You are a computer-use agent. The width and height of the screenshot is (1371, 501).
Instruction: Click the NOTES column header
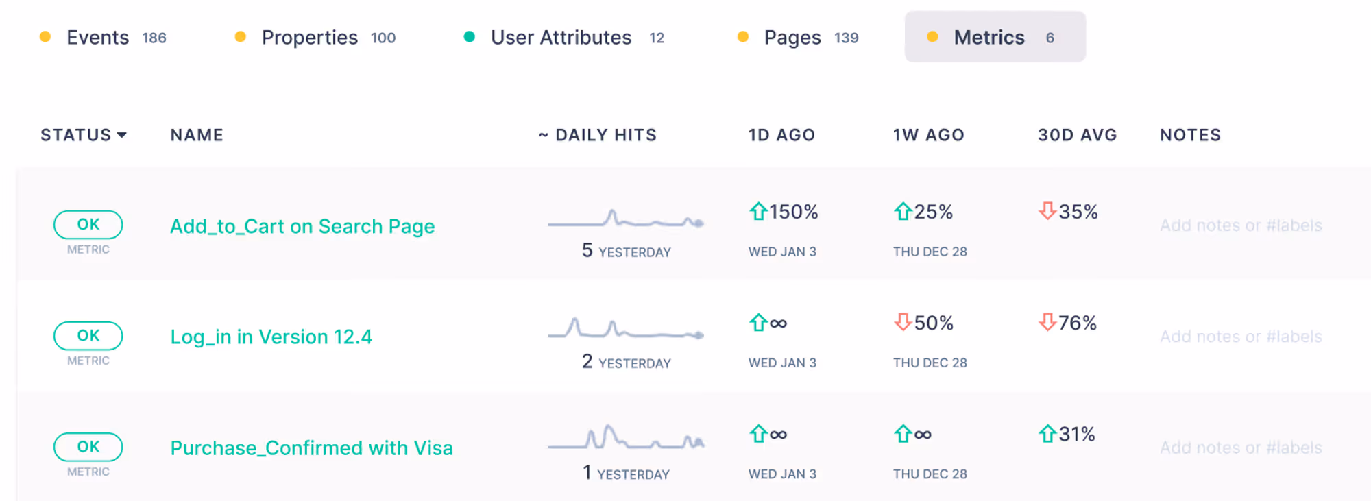(x=1191, y=135)
